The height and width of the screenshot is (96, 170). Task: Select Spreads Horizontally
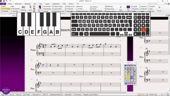tap(5, 9)
